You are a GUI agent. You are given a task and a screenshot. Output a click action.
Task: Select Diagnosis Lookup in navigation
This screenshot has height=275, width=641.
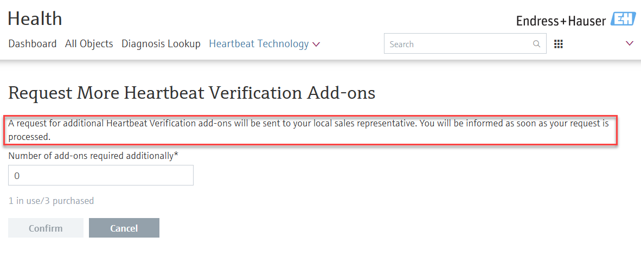pos(161,44)
